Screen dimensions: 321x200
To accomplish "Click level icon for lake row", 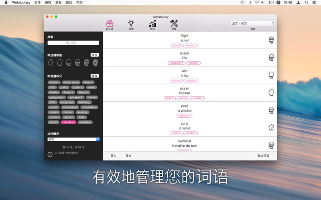I will 271,75.
